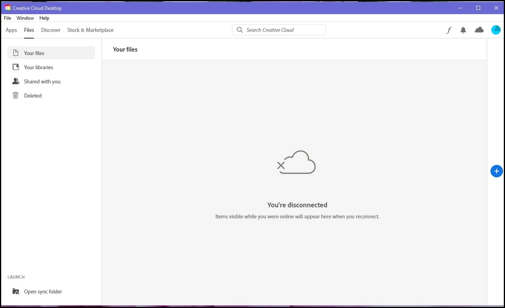Viewport: 505px width, 308px height.
Task: Switch to the Discover tab
Action: (51, 30)
